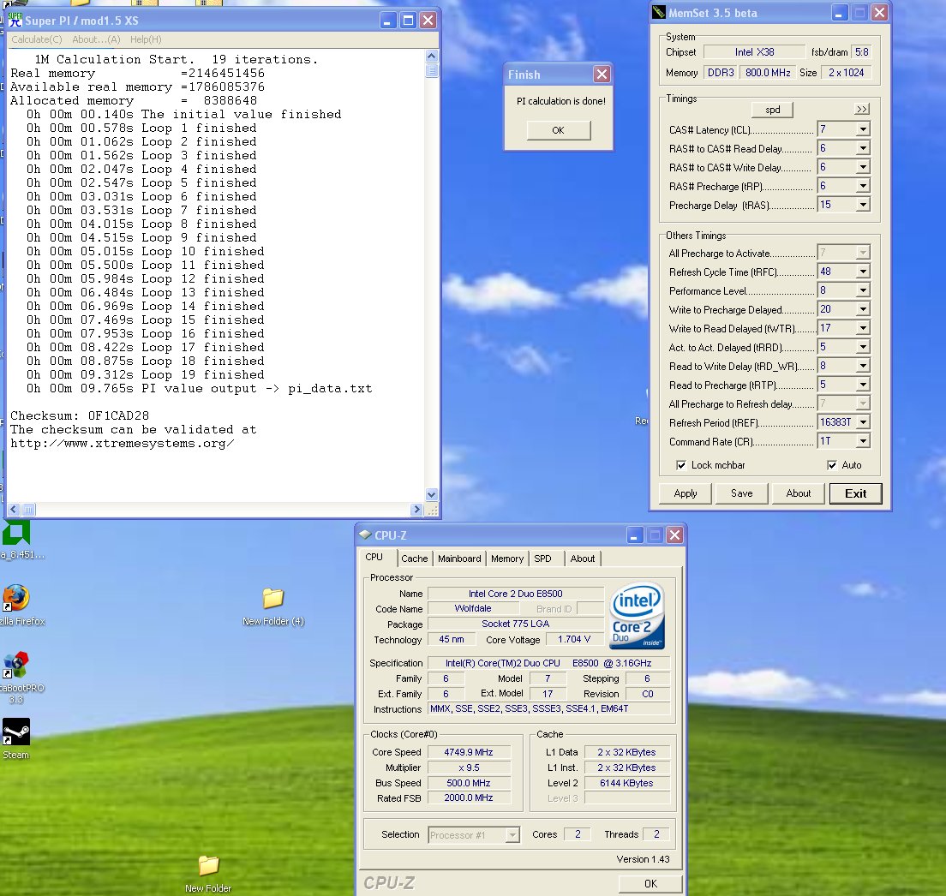
Task: Click the spd button in MemSet
Action: pyautogui.click(x=772, y=110)
